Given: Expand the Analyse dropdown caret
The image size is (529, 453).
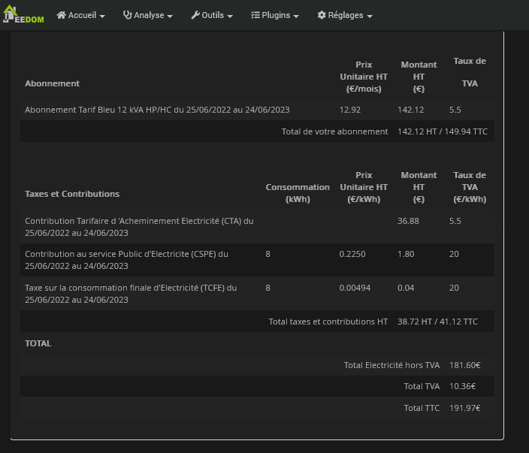Looking at the screenshot, I should pyautogui.click(x=170, y=16).
